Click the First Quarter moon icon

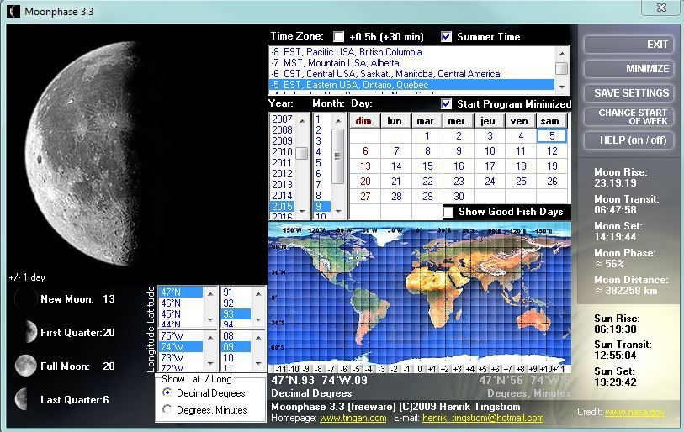(x=26, y=332)
